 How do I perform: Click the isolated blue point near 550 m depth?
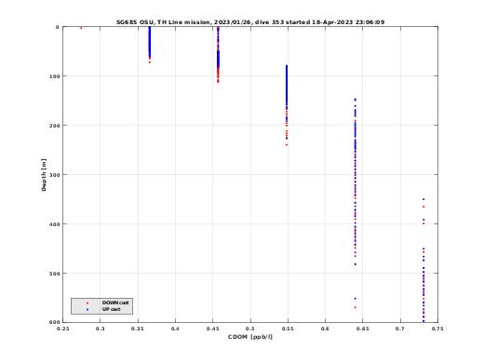pos(356,299)
